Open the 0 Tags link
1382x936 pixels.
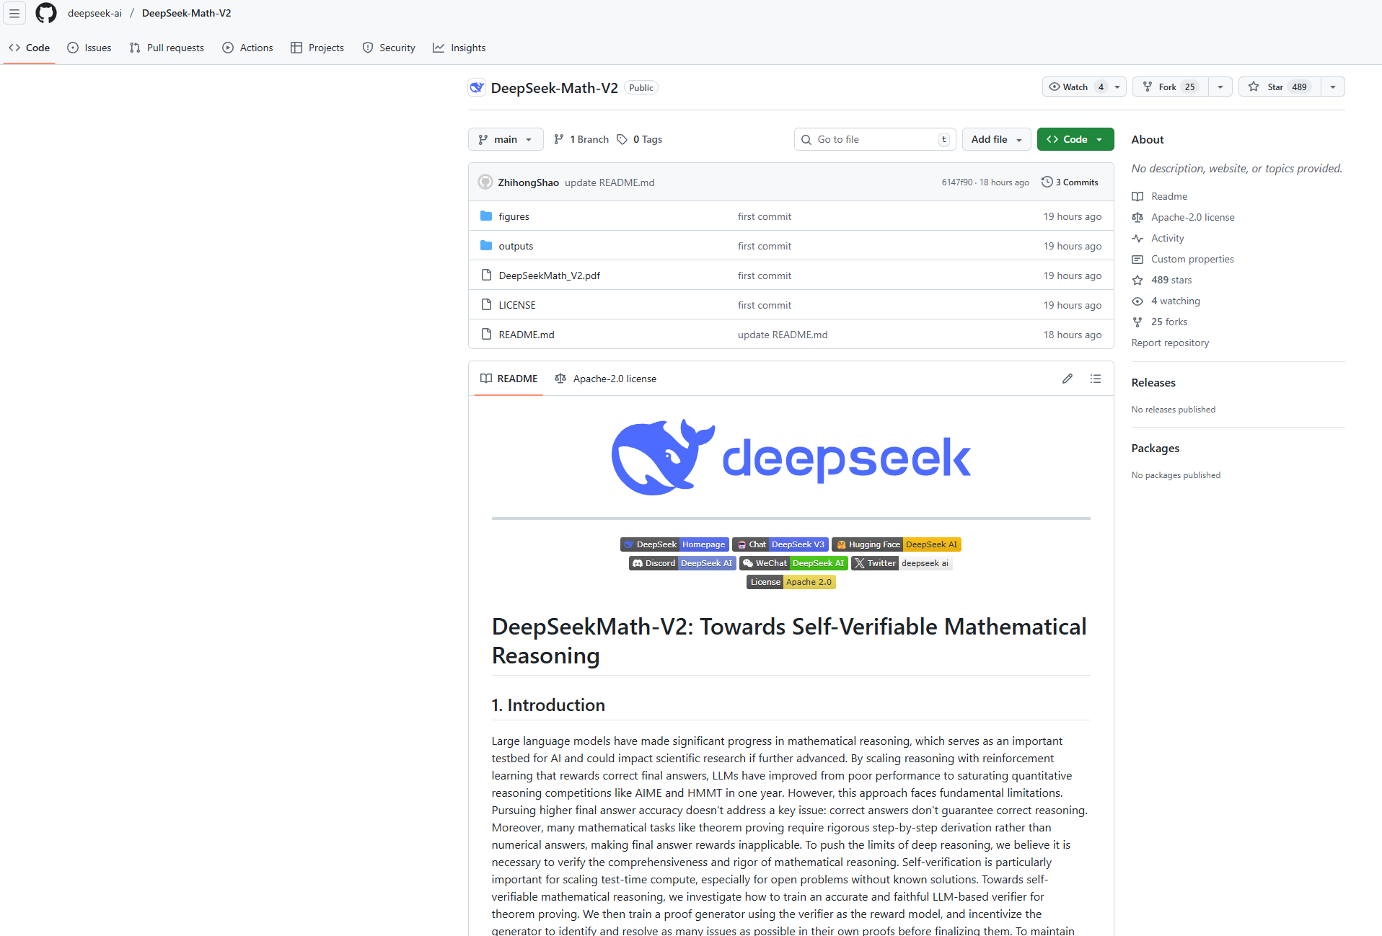click(640, 139)
